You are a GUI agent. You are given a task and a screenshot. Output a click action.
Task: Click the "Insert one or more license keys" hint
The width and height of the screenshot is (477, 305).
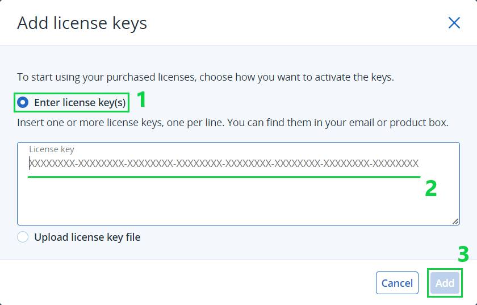click(232, 122)
